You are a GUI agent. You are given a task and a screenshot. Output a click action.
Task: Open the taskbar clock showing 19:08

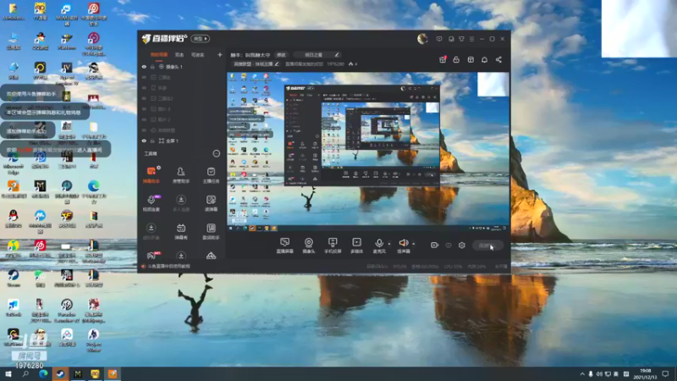[645, 374]
